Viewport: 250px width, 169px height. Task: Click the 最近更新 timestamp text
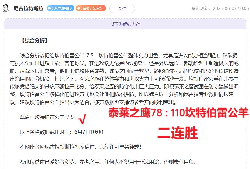pos(220,8)
